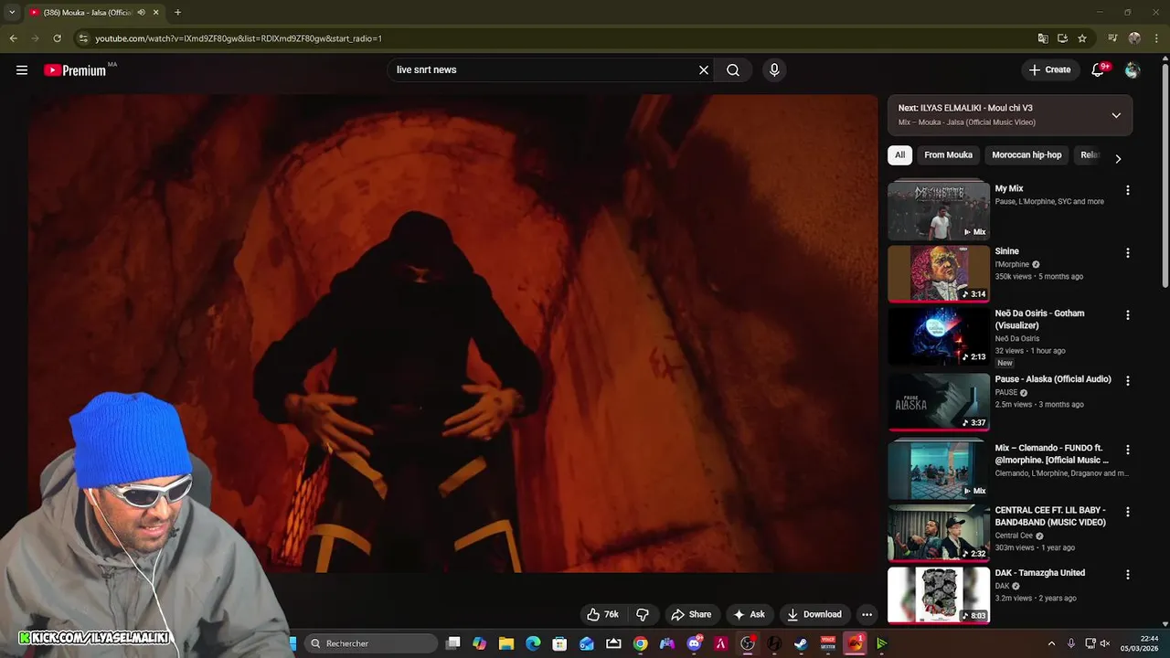Close the Mouka - Jalsa tab
This screenshot has height=658, width=1170.
155,12
